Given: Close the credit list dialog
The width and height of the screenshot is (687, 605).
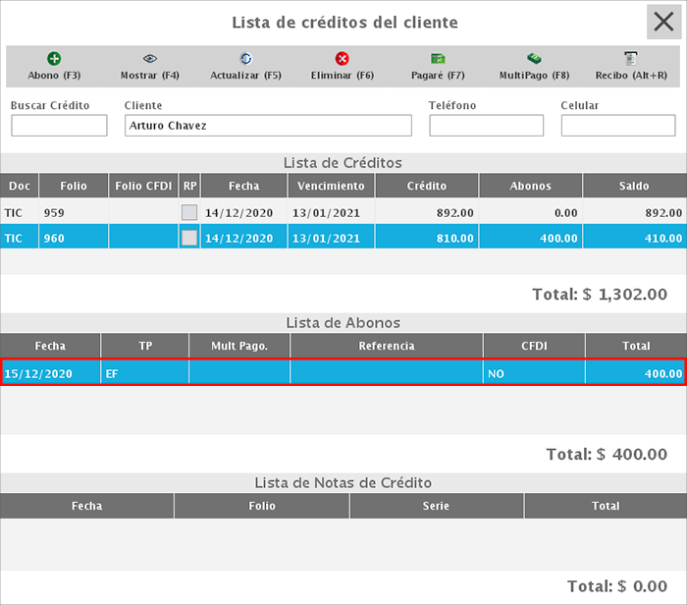Looking at the screenshot, I should point(665,22).
